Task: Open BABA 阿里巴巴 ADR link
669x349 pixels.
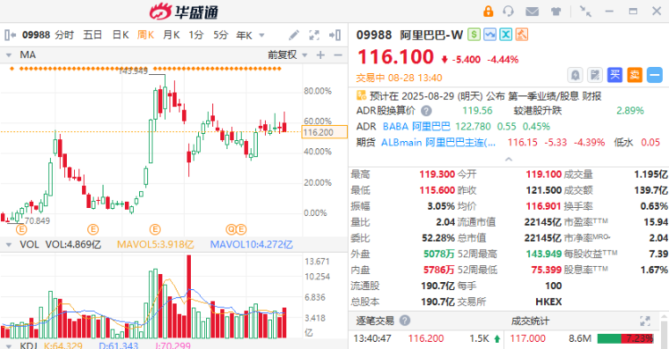Action: [416, 127]
